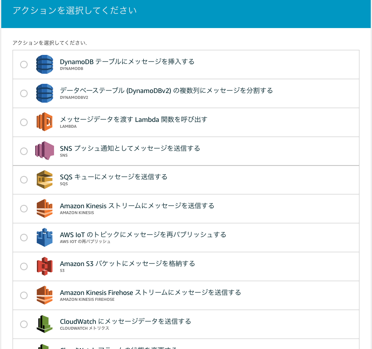Click the CloudWatch metrics icon
The width and height of the screenshot is (372, 349).
click(44, 324)
